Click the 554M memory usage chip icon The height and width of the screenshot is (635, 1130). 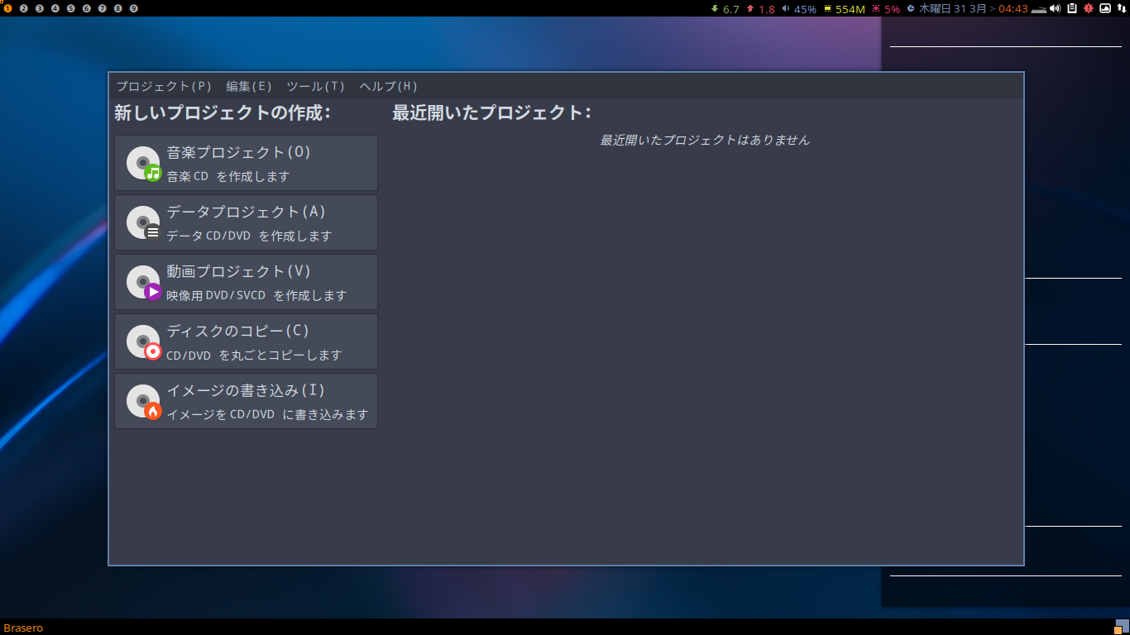[x=827, y=8]
